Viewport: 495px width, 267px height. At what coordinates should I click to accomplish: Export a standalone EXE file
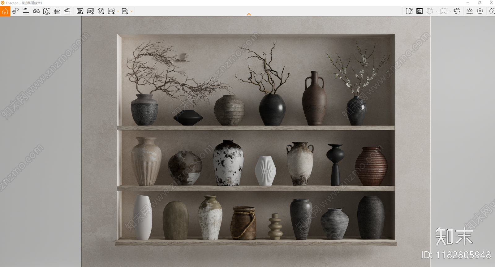(x=125, y=11)
